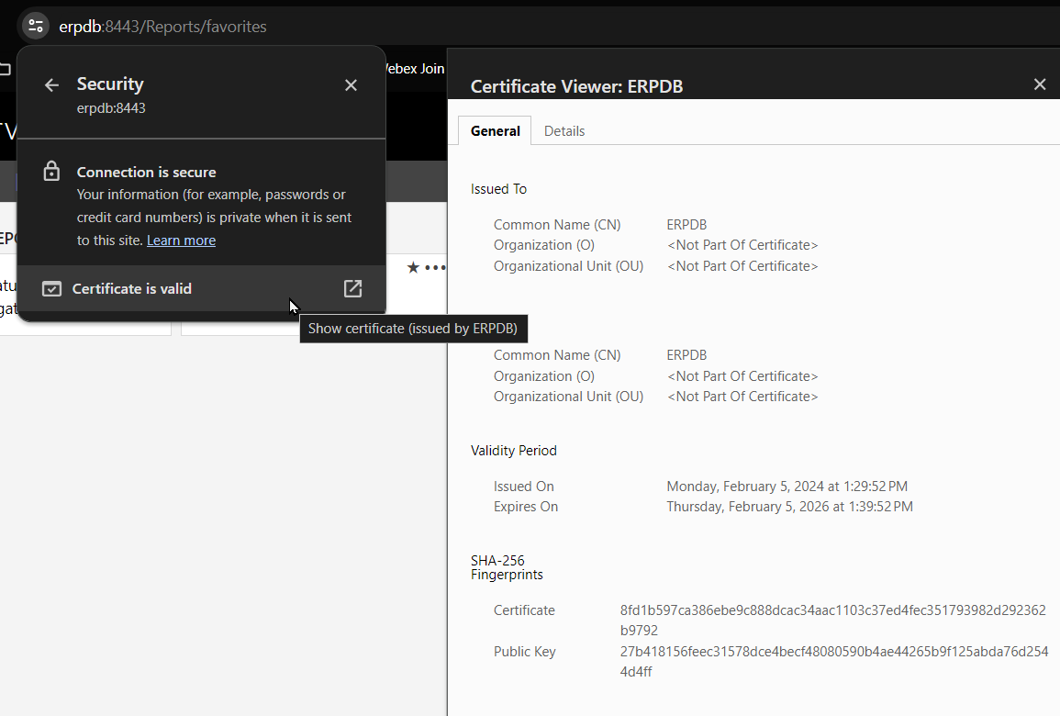Click the Certificate Viewer: ERPDB title
This screenshot has width=1060, height=716.
pyautogui.click(x=576, y=86)
